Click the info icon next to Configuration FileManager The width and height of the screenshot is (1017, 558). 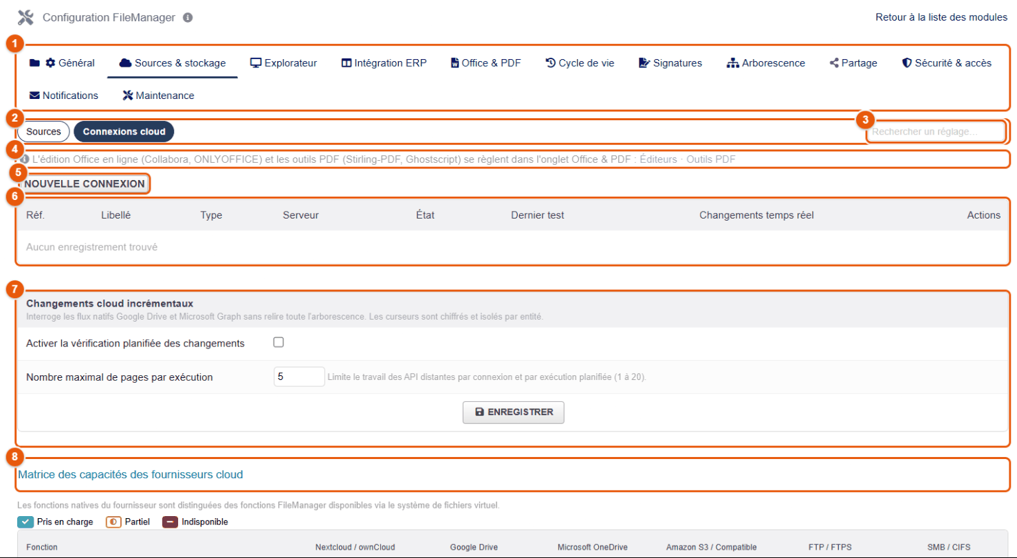(188, 17)
